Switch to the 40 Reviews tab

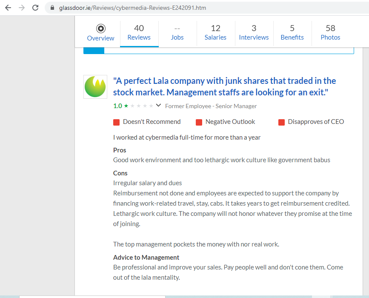click(x=139, y=33)
